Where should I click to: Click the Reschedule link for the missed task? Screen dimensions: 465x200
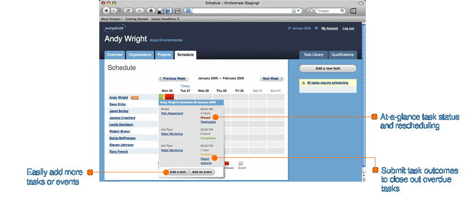208,122
